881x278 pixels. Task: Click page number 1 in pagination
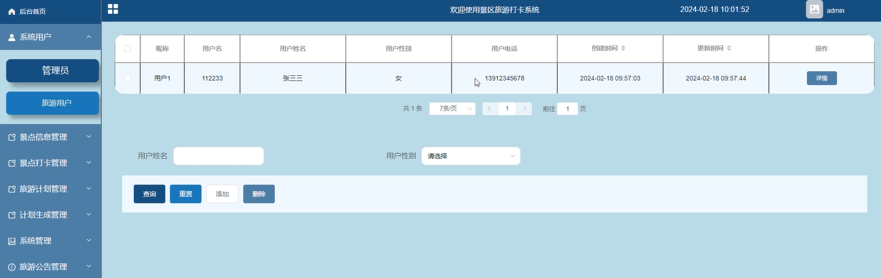tap(507, 109)
